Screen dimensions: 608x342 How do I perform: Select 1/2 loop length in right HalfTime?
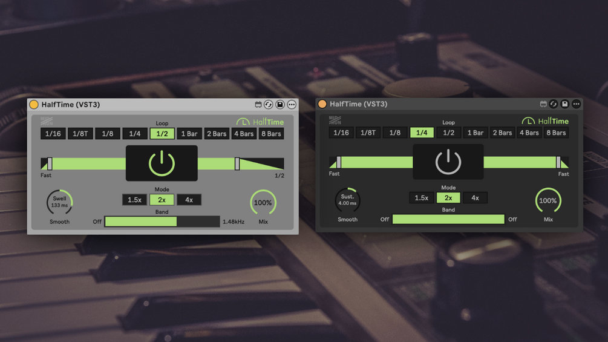(449, 133)
